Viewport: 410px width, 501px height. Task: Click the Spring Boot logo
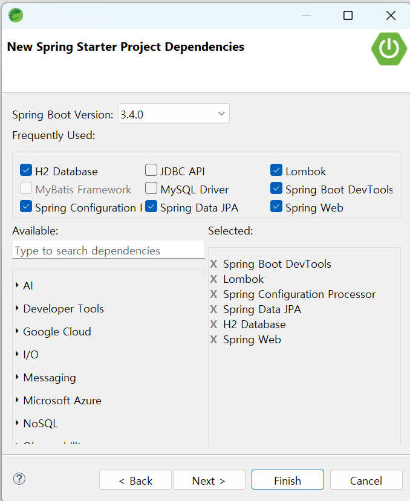(x=389, y=49)
